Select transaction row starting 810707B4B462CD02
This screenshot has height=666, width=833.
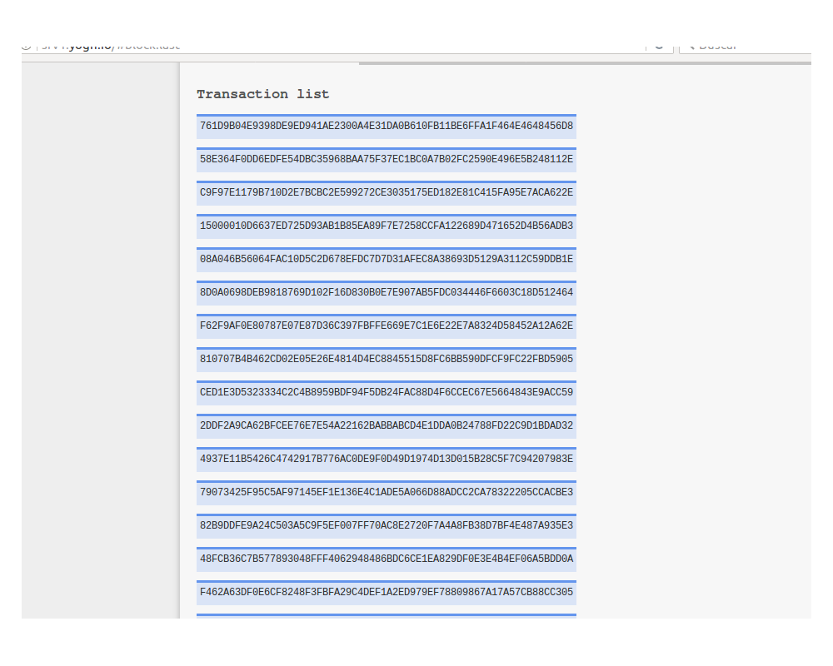pos(387,360)
